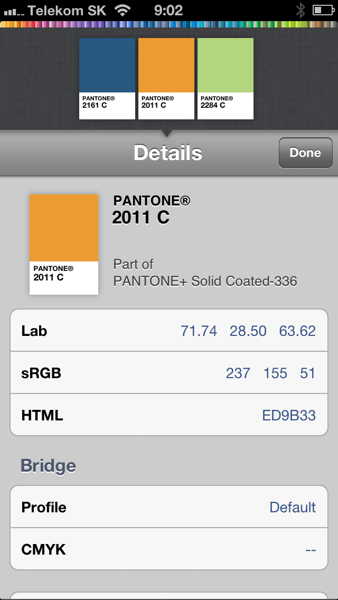Viewport: 338px width, 600px height.
Task: Tap the Wi-Fi icon in status bar
Action: coord(123,10)
